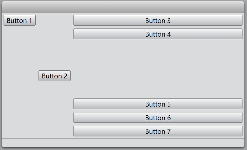The image size is (247, 150).
Task: Push the button directly below Button 3
Action: pos(158,34)
